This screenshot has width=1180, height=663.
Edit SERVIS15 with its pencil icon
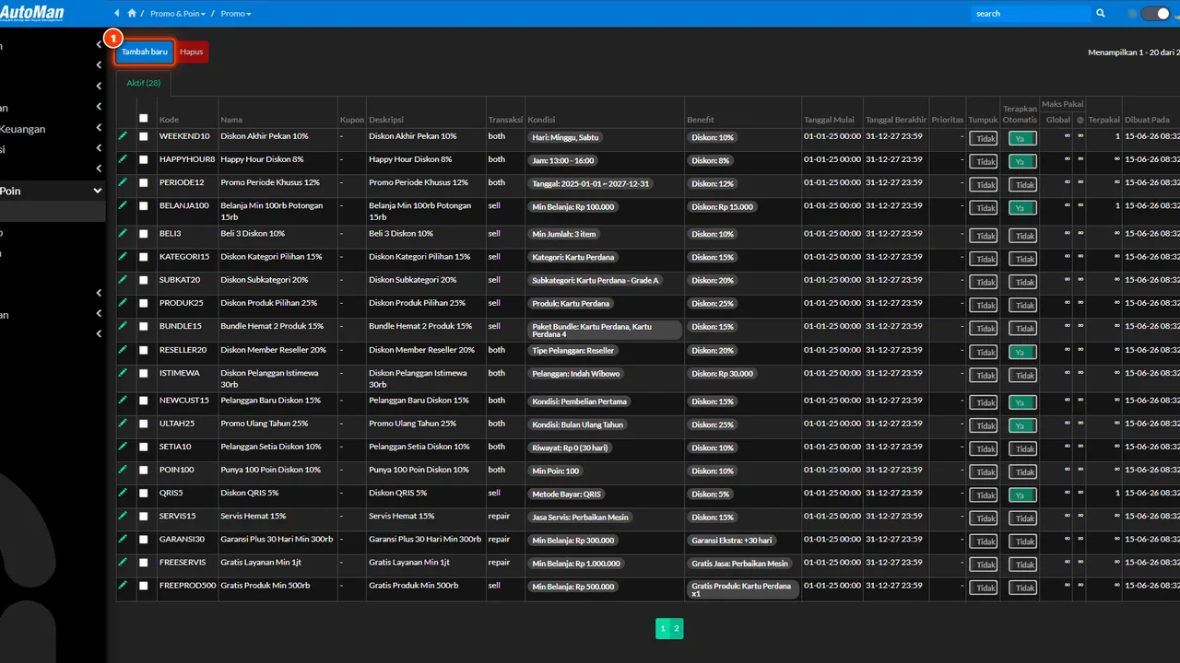click(x=123, y=516)
